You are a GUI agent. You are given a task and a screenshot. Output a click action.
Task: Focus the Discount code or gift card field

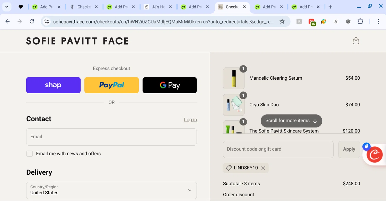[278, 149]
